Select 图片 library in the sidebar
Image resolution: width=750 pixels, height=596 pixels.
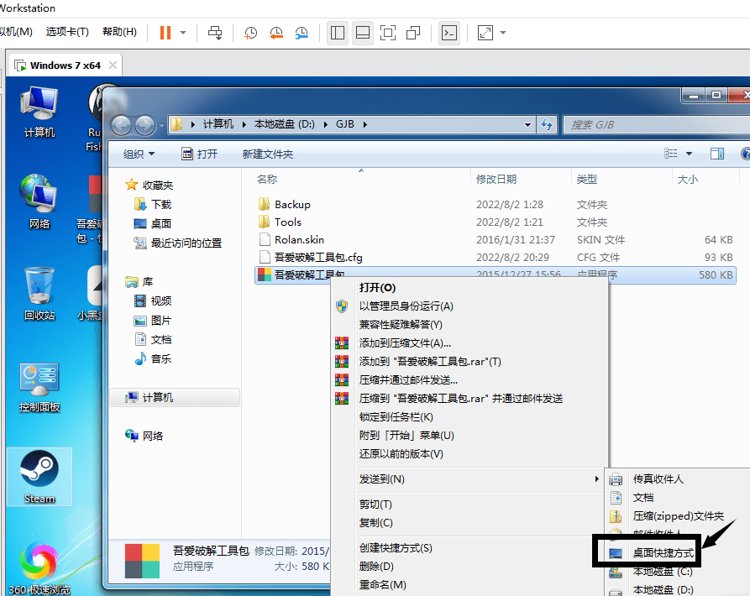click(x=153, y=321)
